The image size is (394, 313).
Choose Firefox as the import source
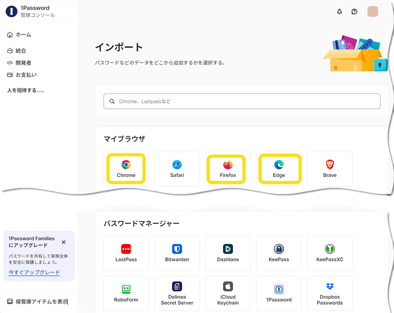coord(228,169)
